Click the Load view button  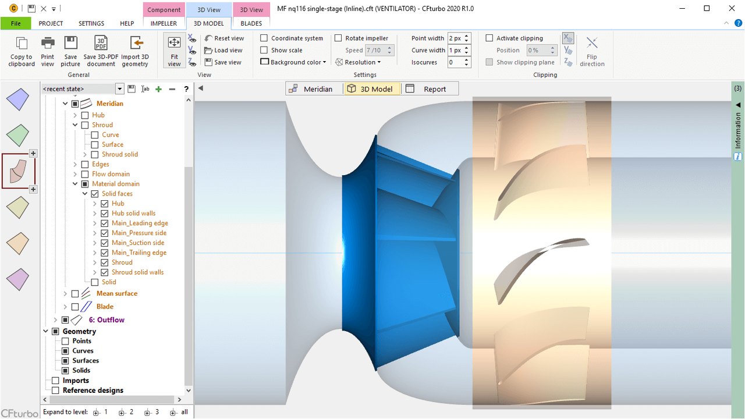click(223, 50)
